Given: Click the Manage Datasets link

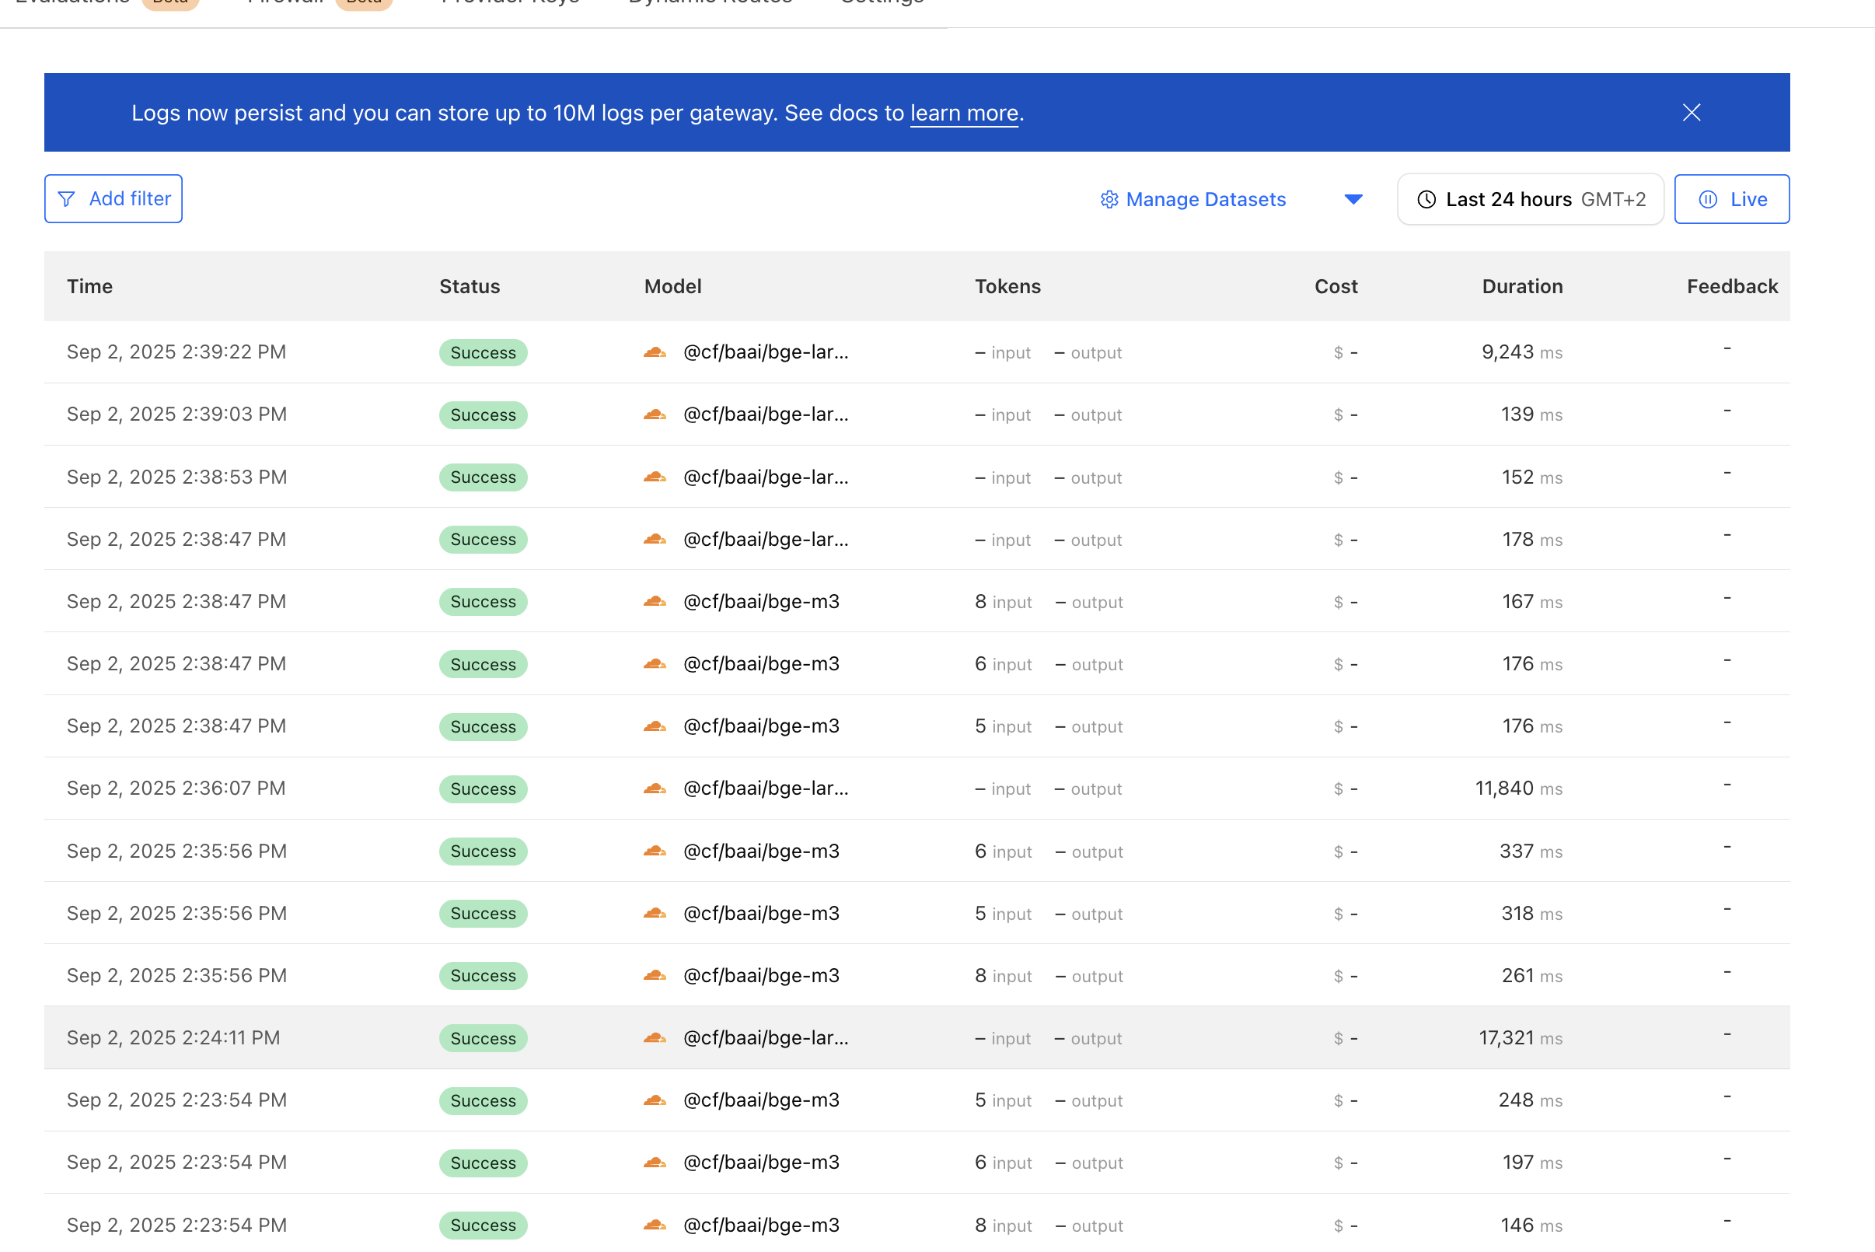Looking at the screenshot, I should (1204, 200).
